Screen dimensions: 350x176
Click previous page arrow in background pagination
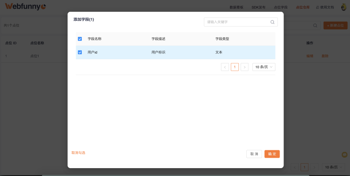click(294, 167)
